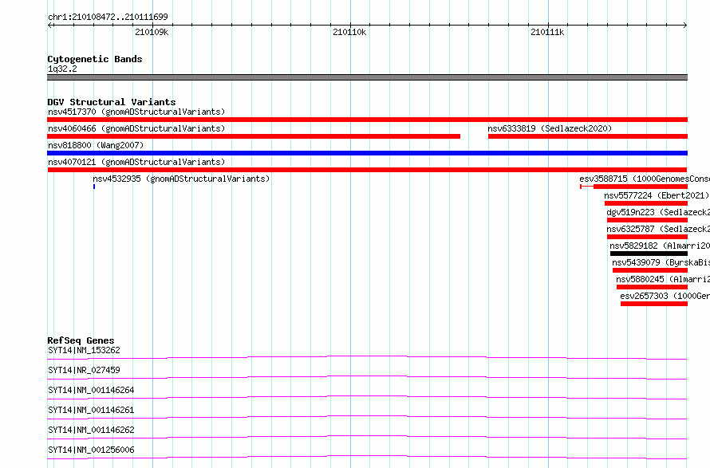Select transcript SYT14|NM_001256006
The image size is (710, 468).
91,450
